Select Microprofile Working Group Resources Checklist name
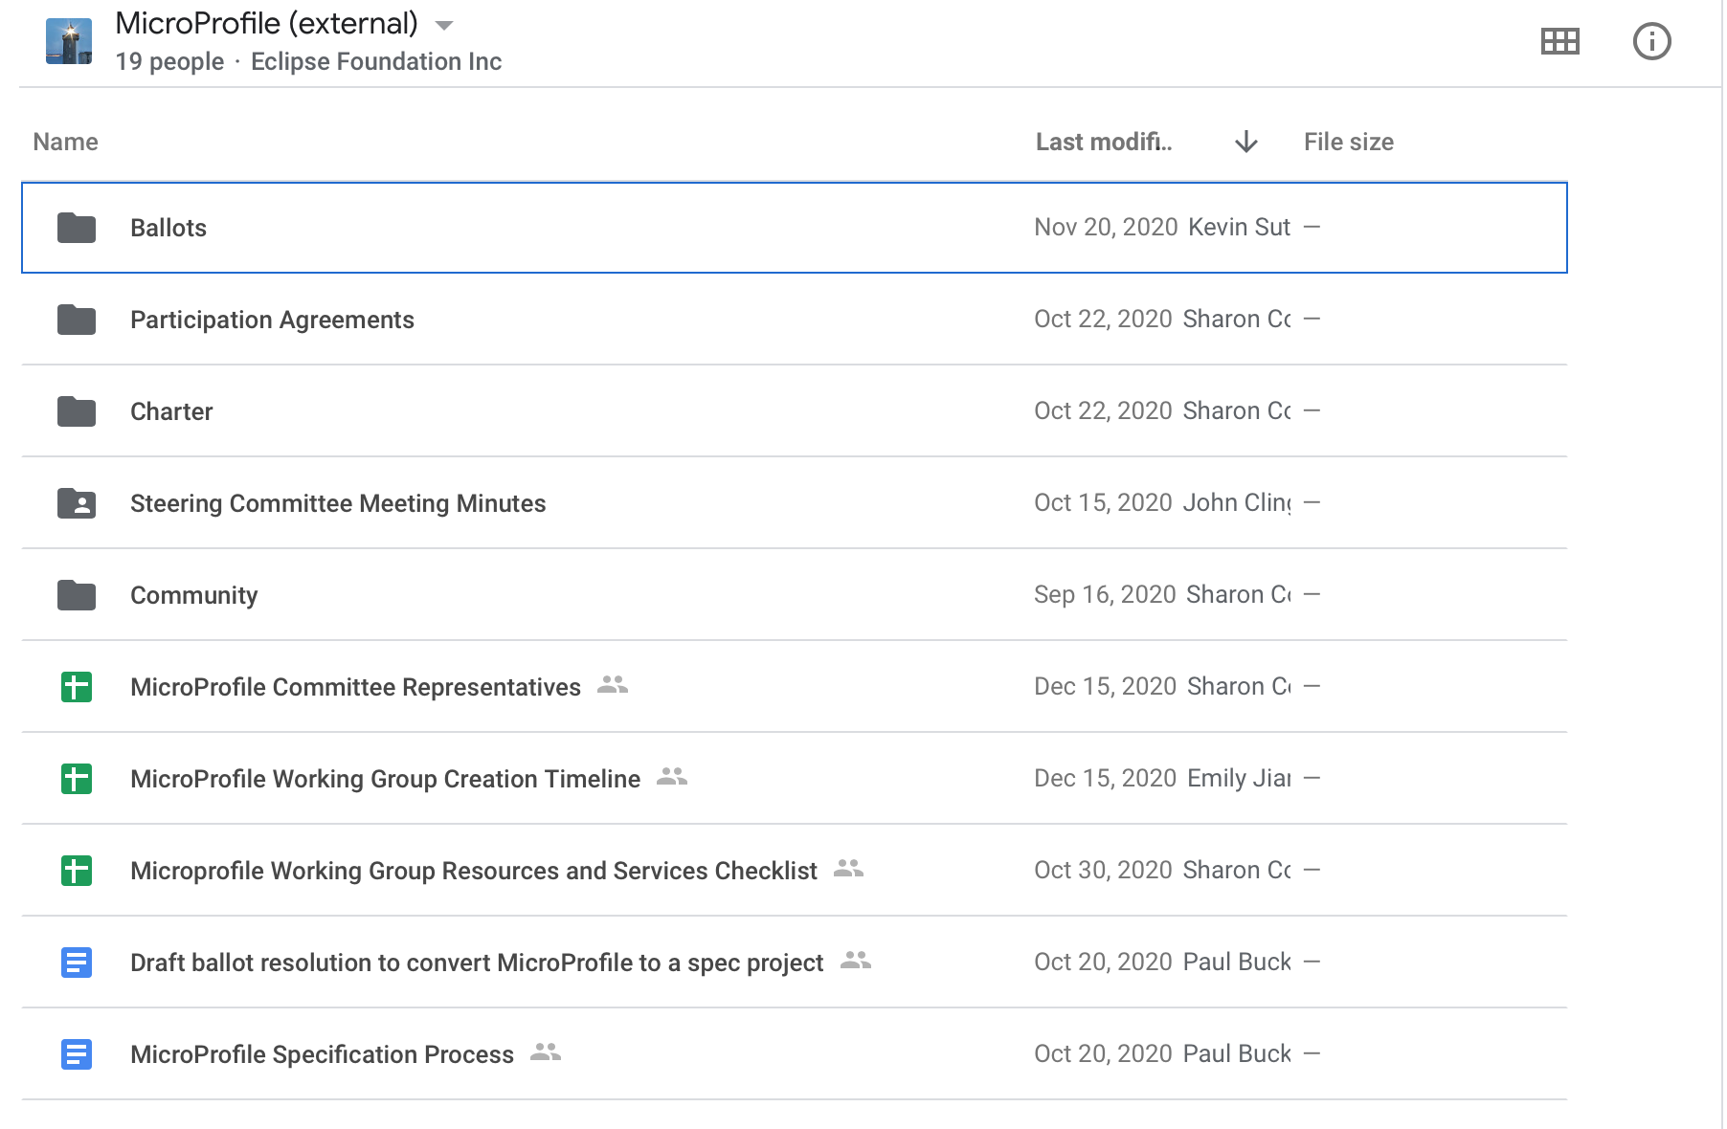The width and height of the screenshot is (1727, 1129). 474,871
